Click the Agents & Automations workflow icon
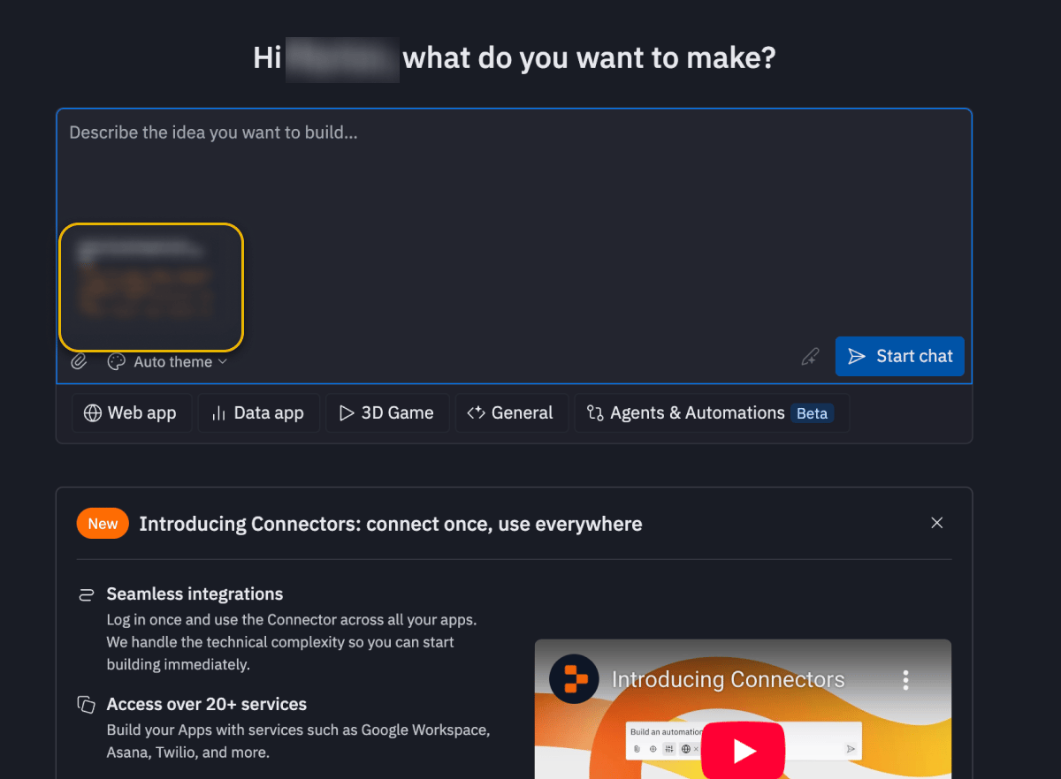The height and width of the screenshot is (779, 1061). coord(594,412)
